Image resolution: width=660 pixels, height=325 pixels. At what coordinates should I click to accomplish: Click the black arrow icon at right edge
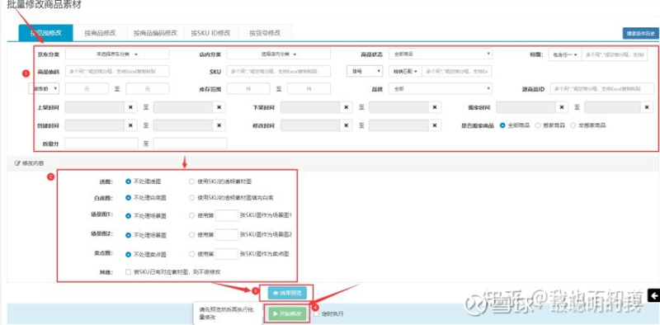coord(654,295)
